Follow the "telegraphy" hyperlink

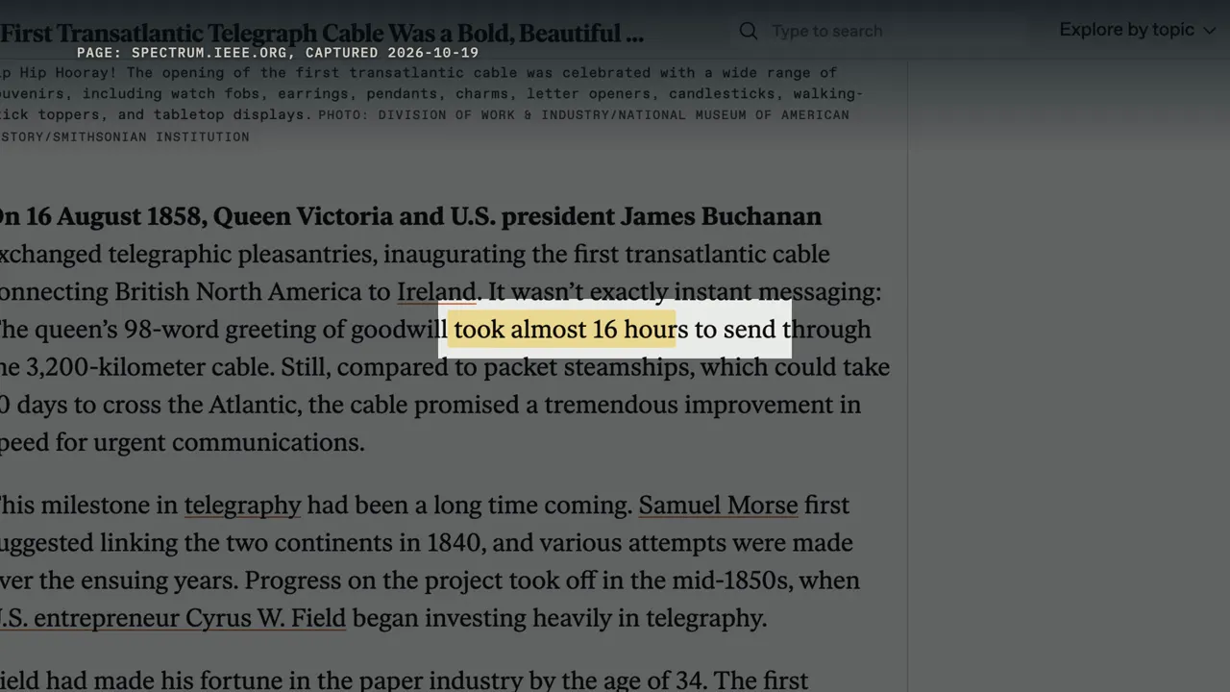click(242, 505)
